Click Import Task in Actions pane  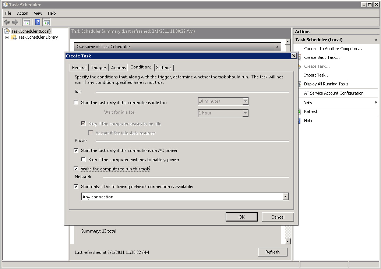(317, 75)
